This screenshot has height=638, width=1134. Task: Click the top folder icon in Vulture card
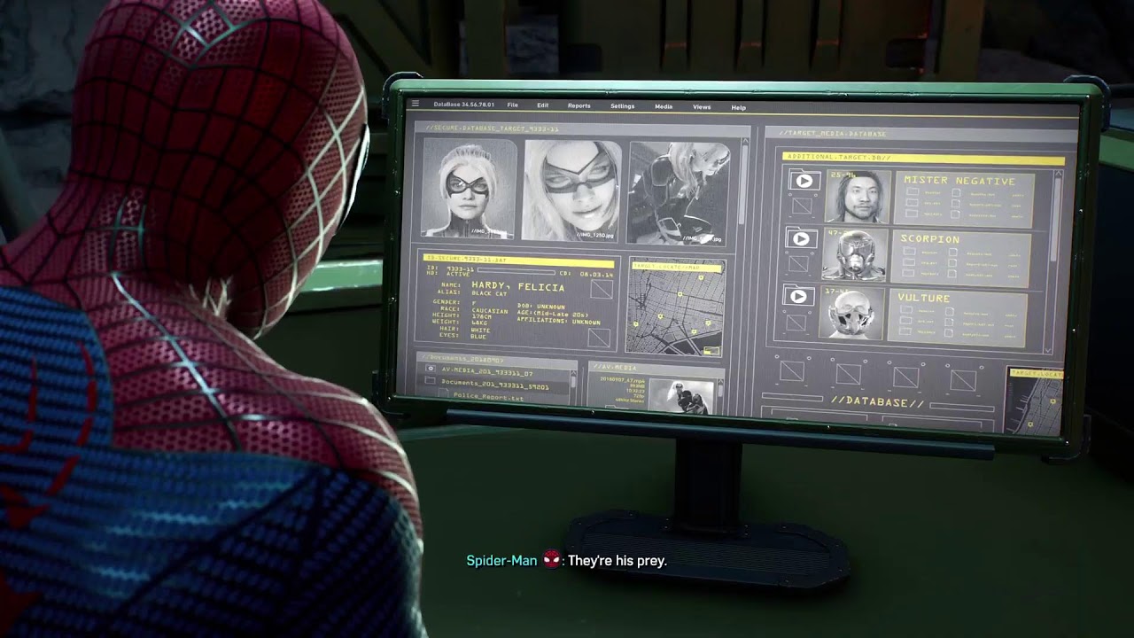tap(905, 310)
